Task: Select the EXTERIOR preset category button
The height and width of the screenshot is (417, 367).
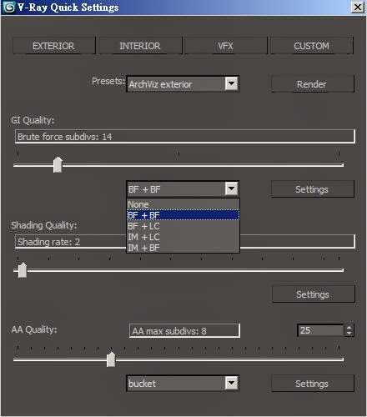Action: 54,46
